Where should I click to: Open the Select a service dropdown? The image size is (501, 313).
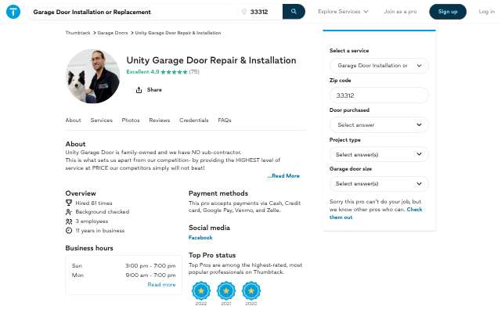click(x=379, y=66)
